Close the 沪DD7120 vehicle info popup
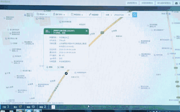Viewport: 180px width, 112px height. coord(87,31)
